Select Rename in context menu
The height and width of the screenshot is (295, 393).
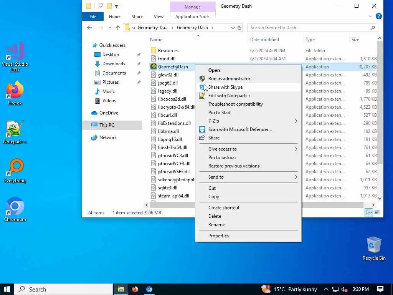(x=248, y=224)
